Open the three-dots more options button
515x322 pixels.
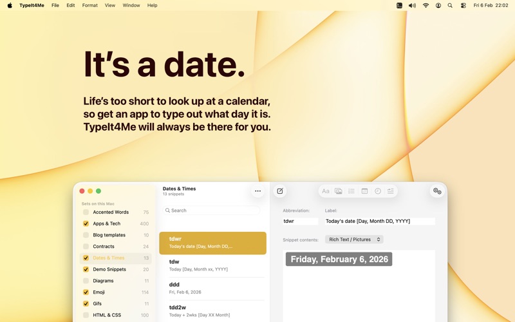[x=258, y=191]
